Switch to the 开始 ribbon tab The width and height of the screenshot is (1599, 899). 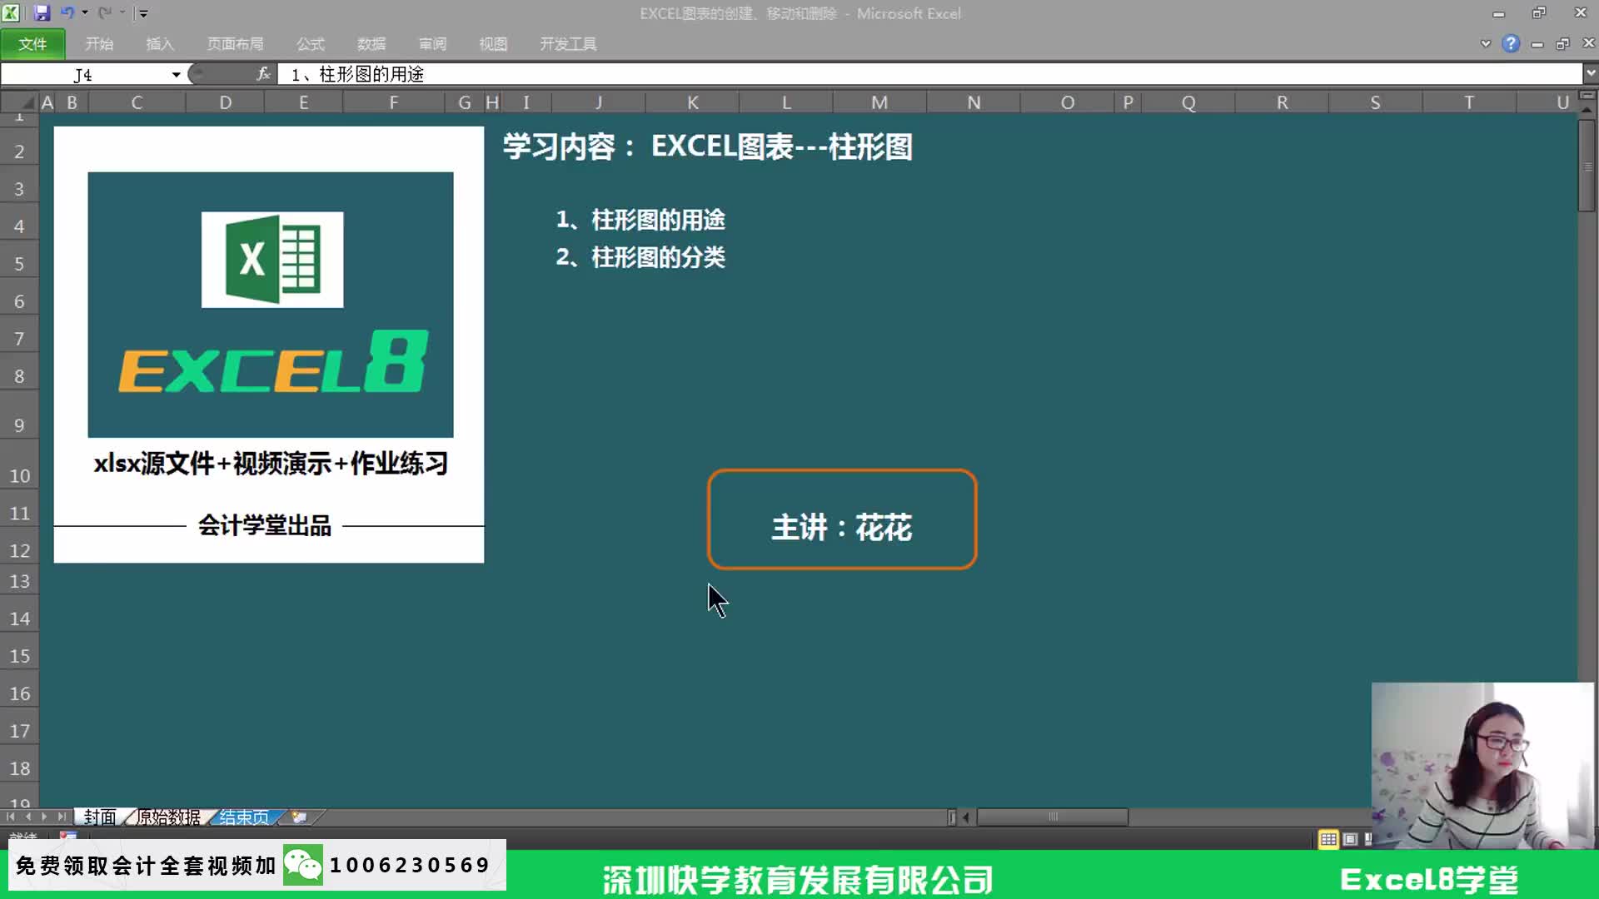click(99, 43)
